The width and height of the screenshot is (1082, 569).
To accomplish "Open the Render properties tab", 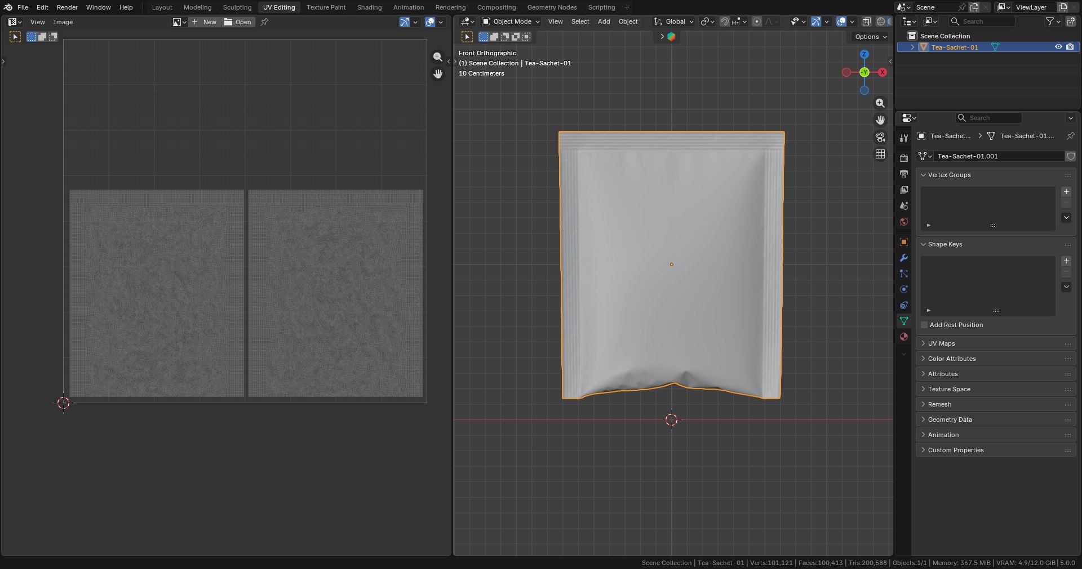I will tap(904, 158).
